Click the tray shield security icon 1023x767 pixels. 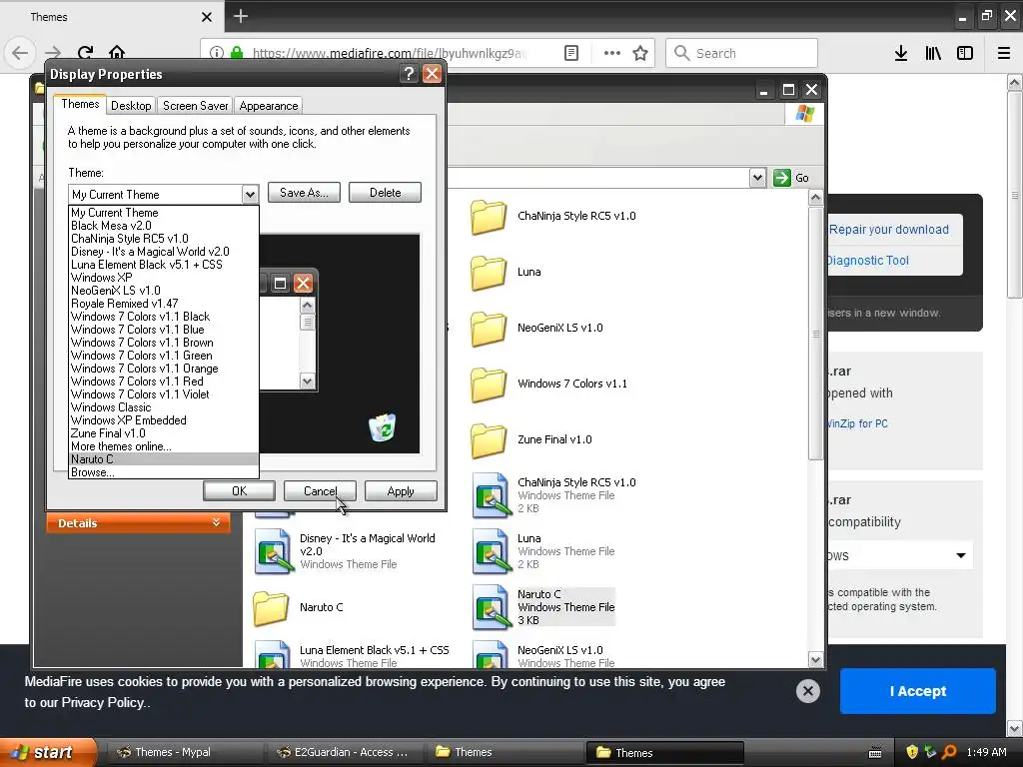point(912,752)
